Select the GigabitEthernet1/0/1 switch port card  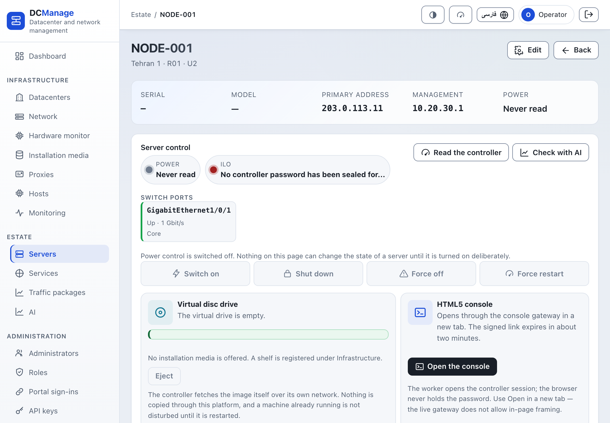coord(188,222)
